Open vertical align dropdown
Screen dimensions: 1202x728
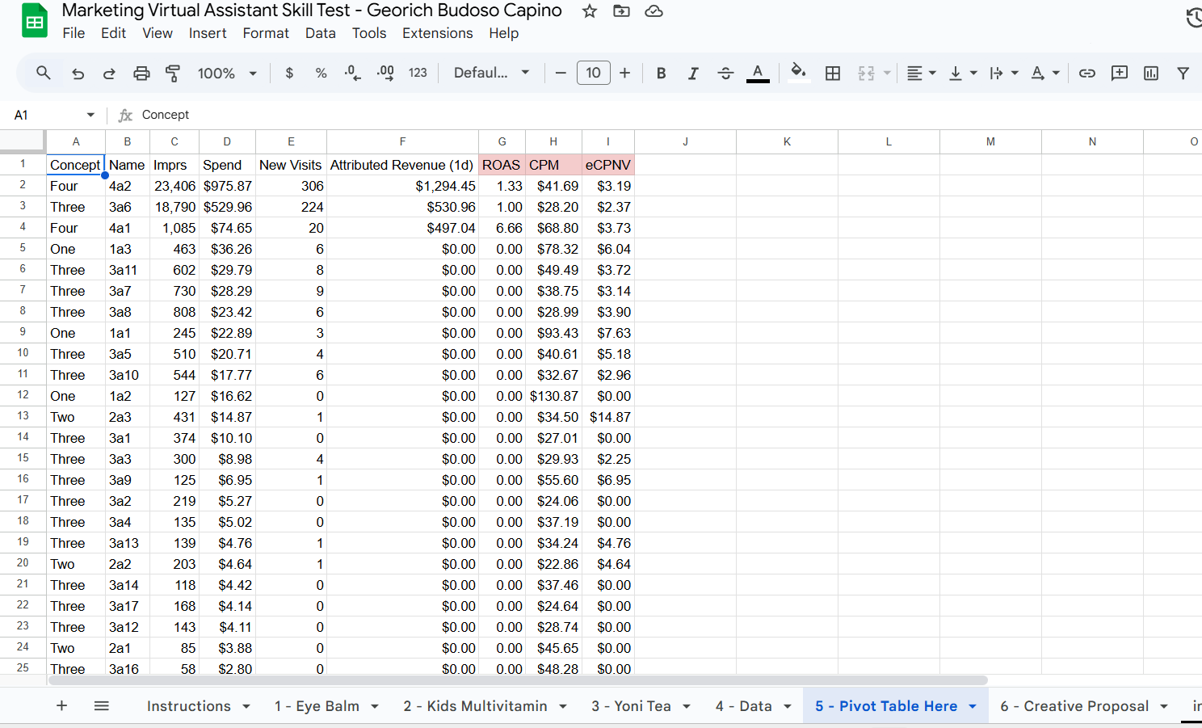(962, 74)
